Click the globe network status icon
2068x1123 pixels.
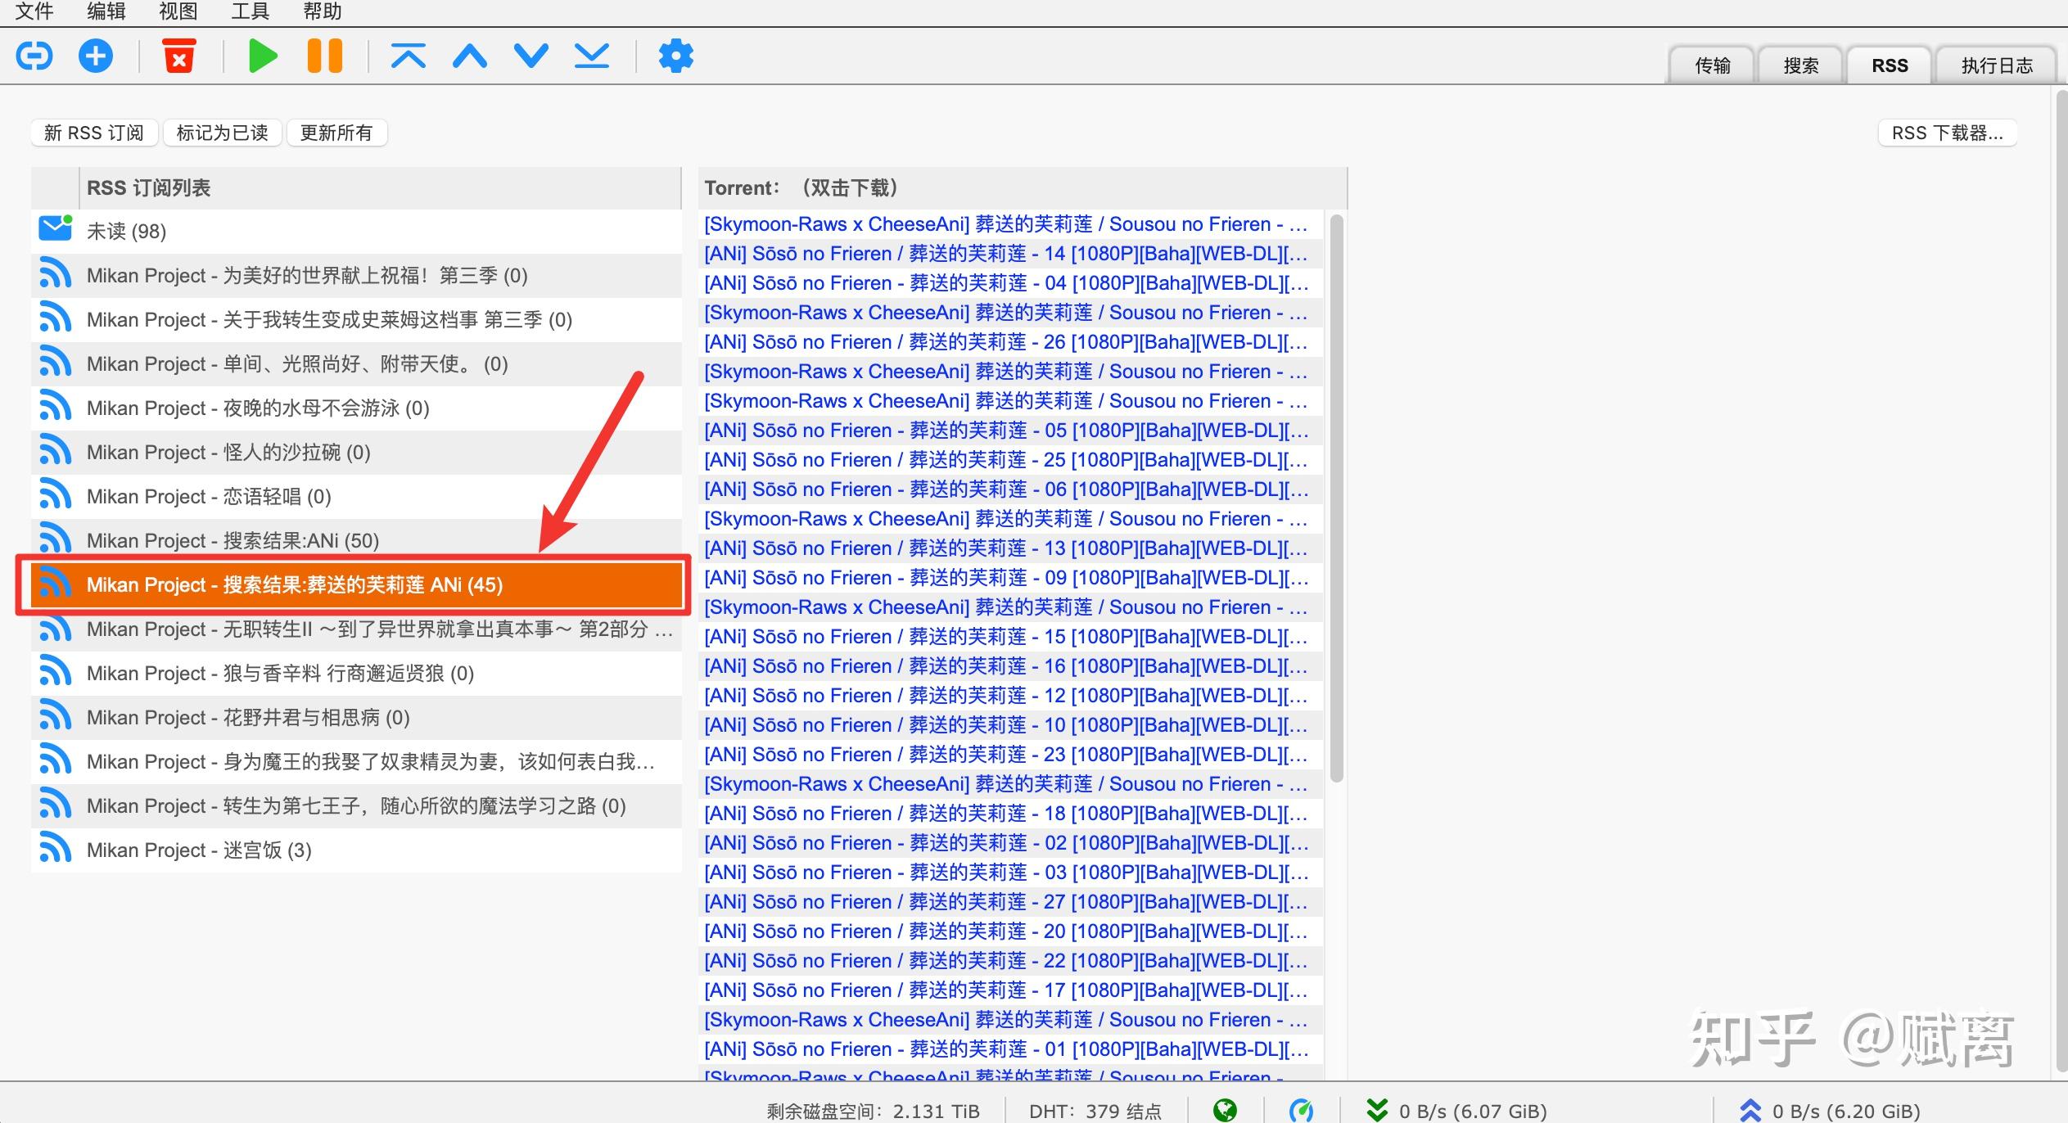tap(1224, 1110)
